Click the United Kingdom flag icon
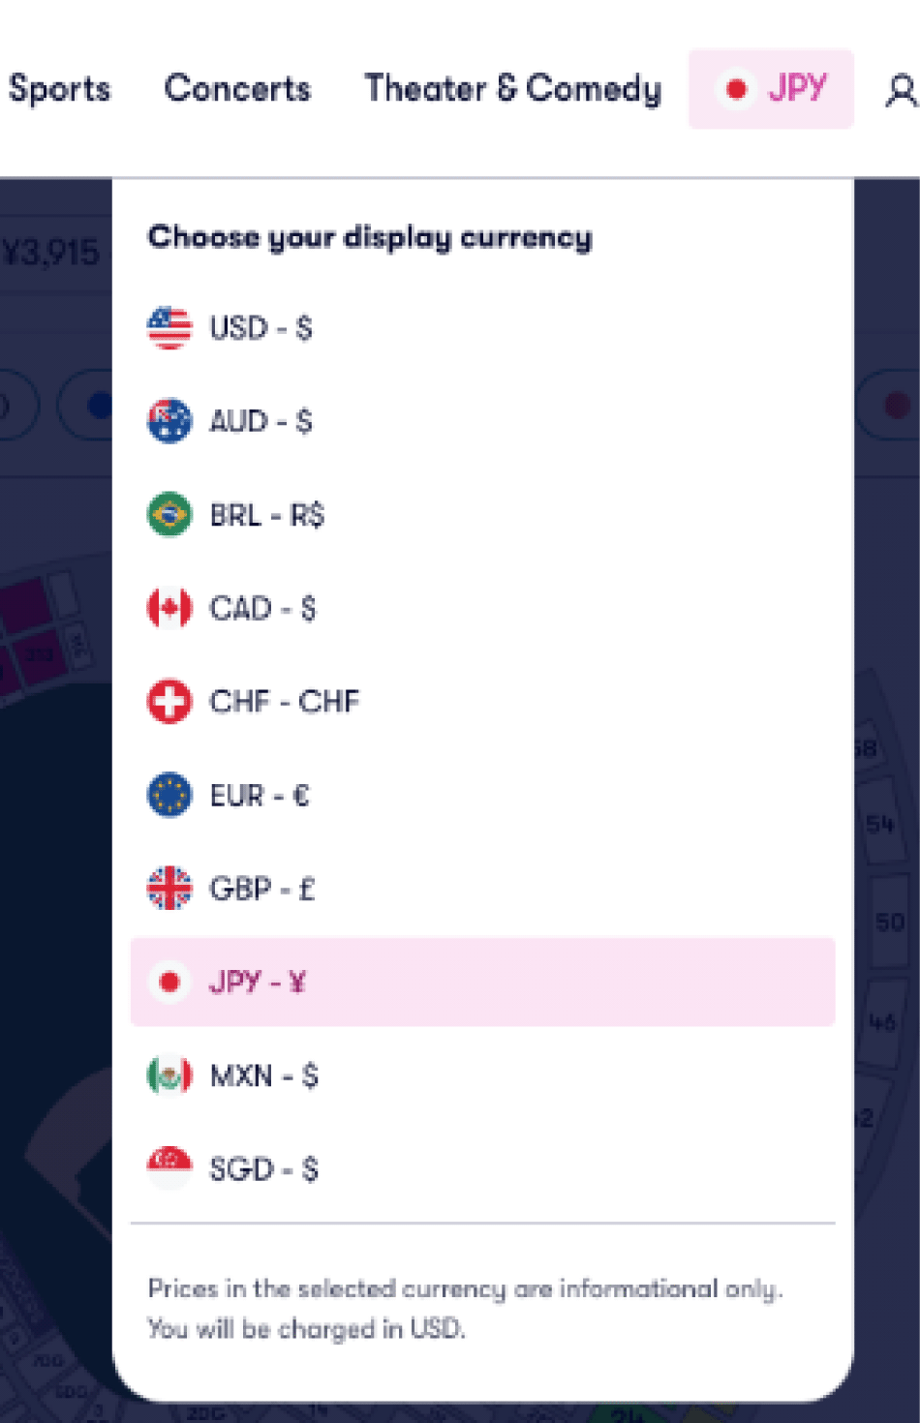The height and width of the screenshot is (1423, 920). pyautogui.click(x=169, y=888)
